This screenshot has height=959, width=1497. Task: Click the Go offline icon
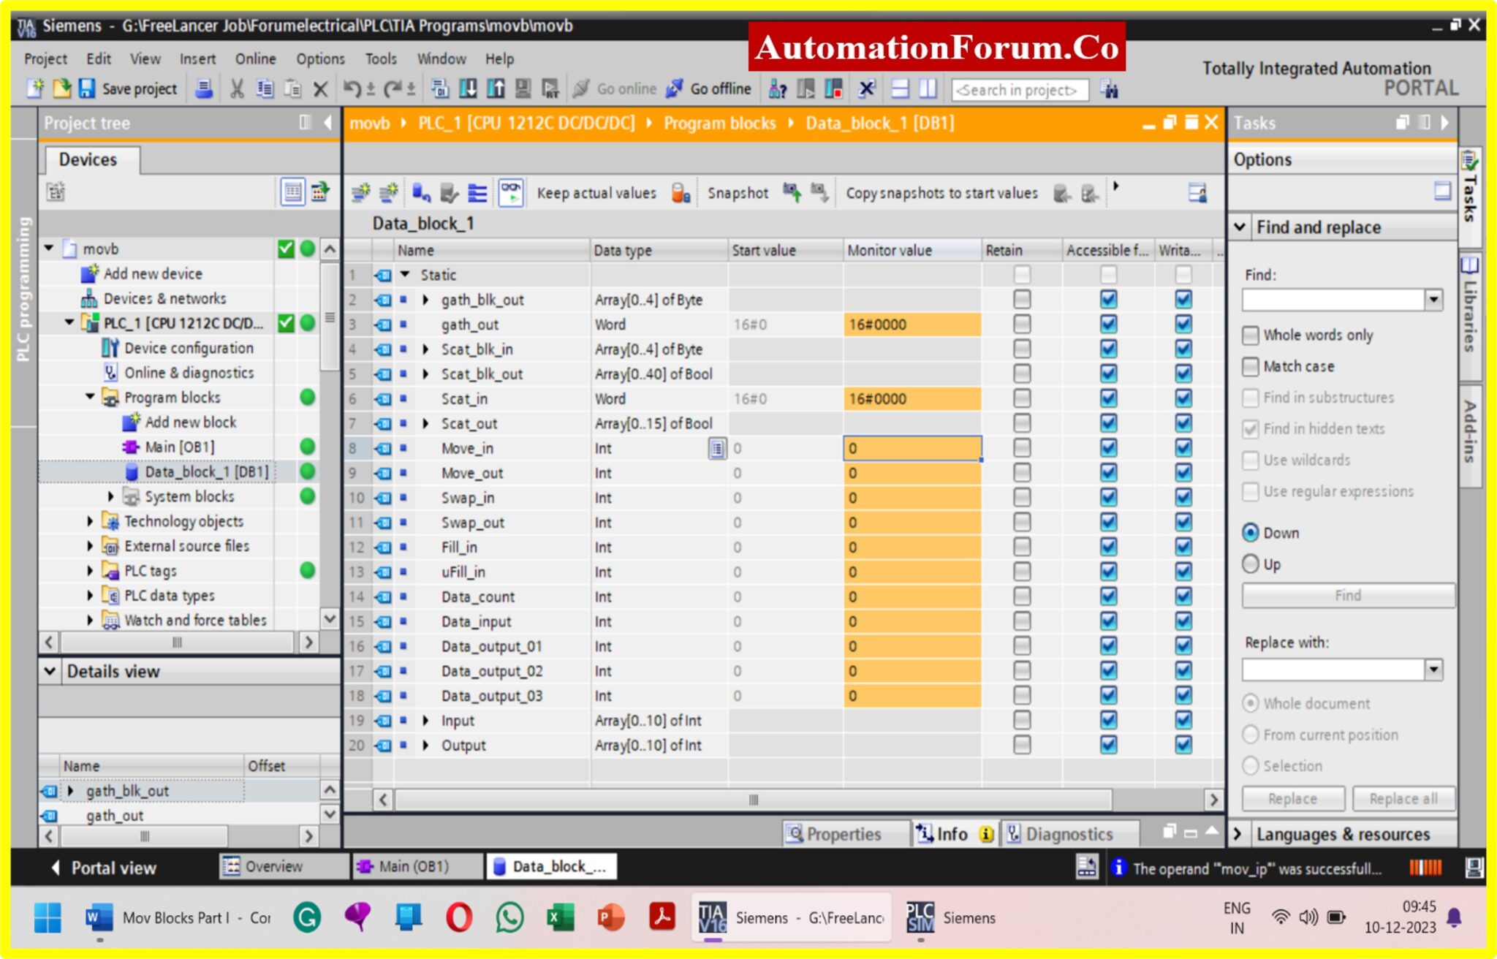tap(672, 89)
